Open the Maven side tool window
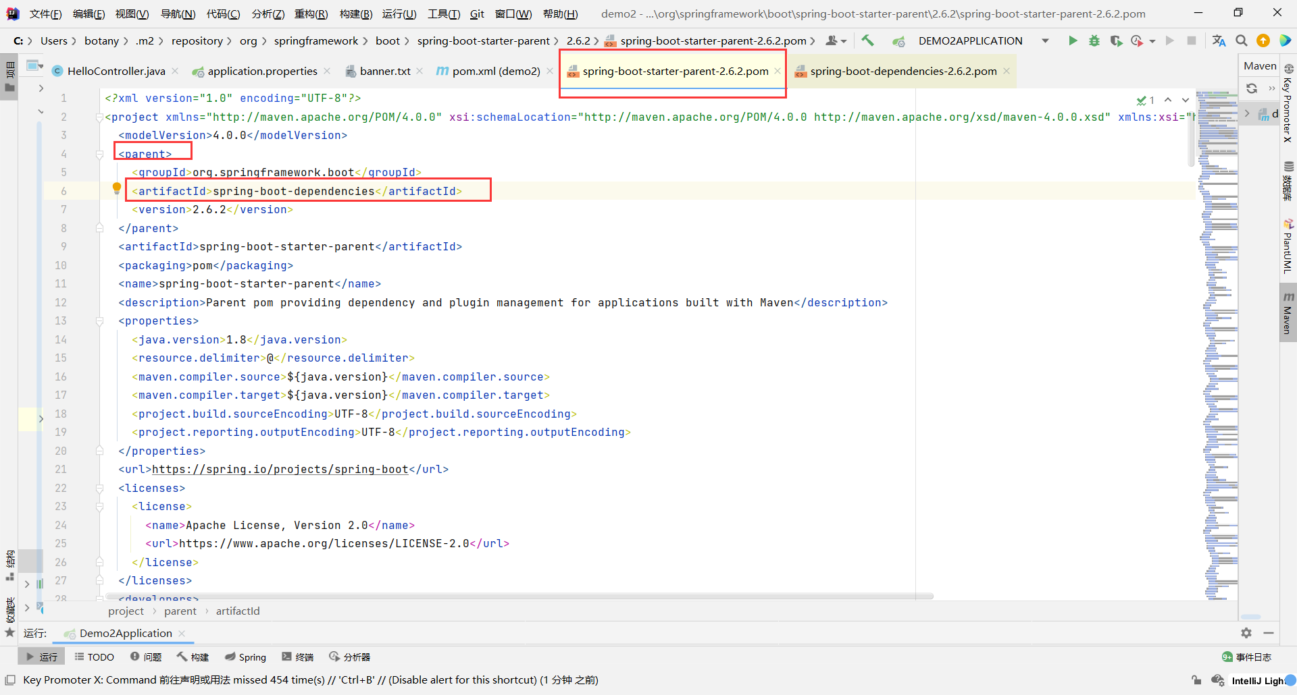Image resolution: width=1297 pixels, height=695 pixels. 1288,314
